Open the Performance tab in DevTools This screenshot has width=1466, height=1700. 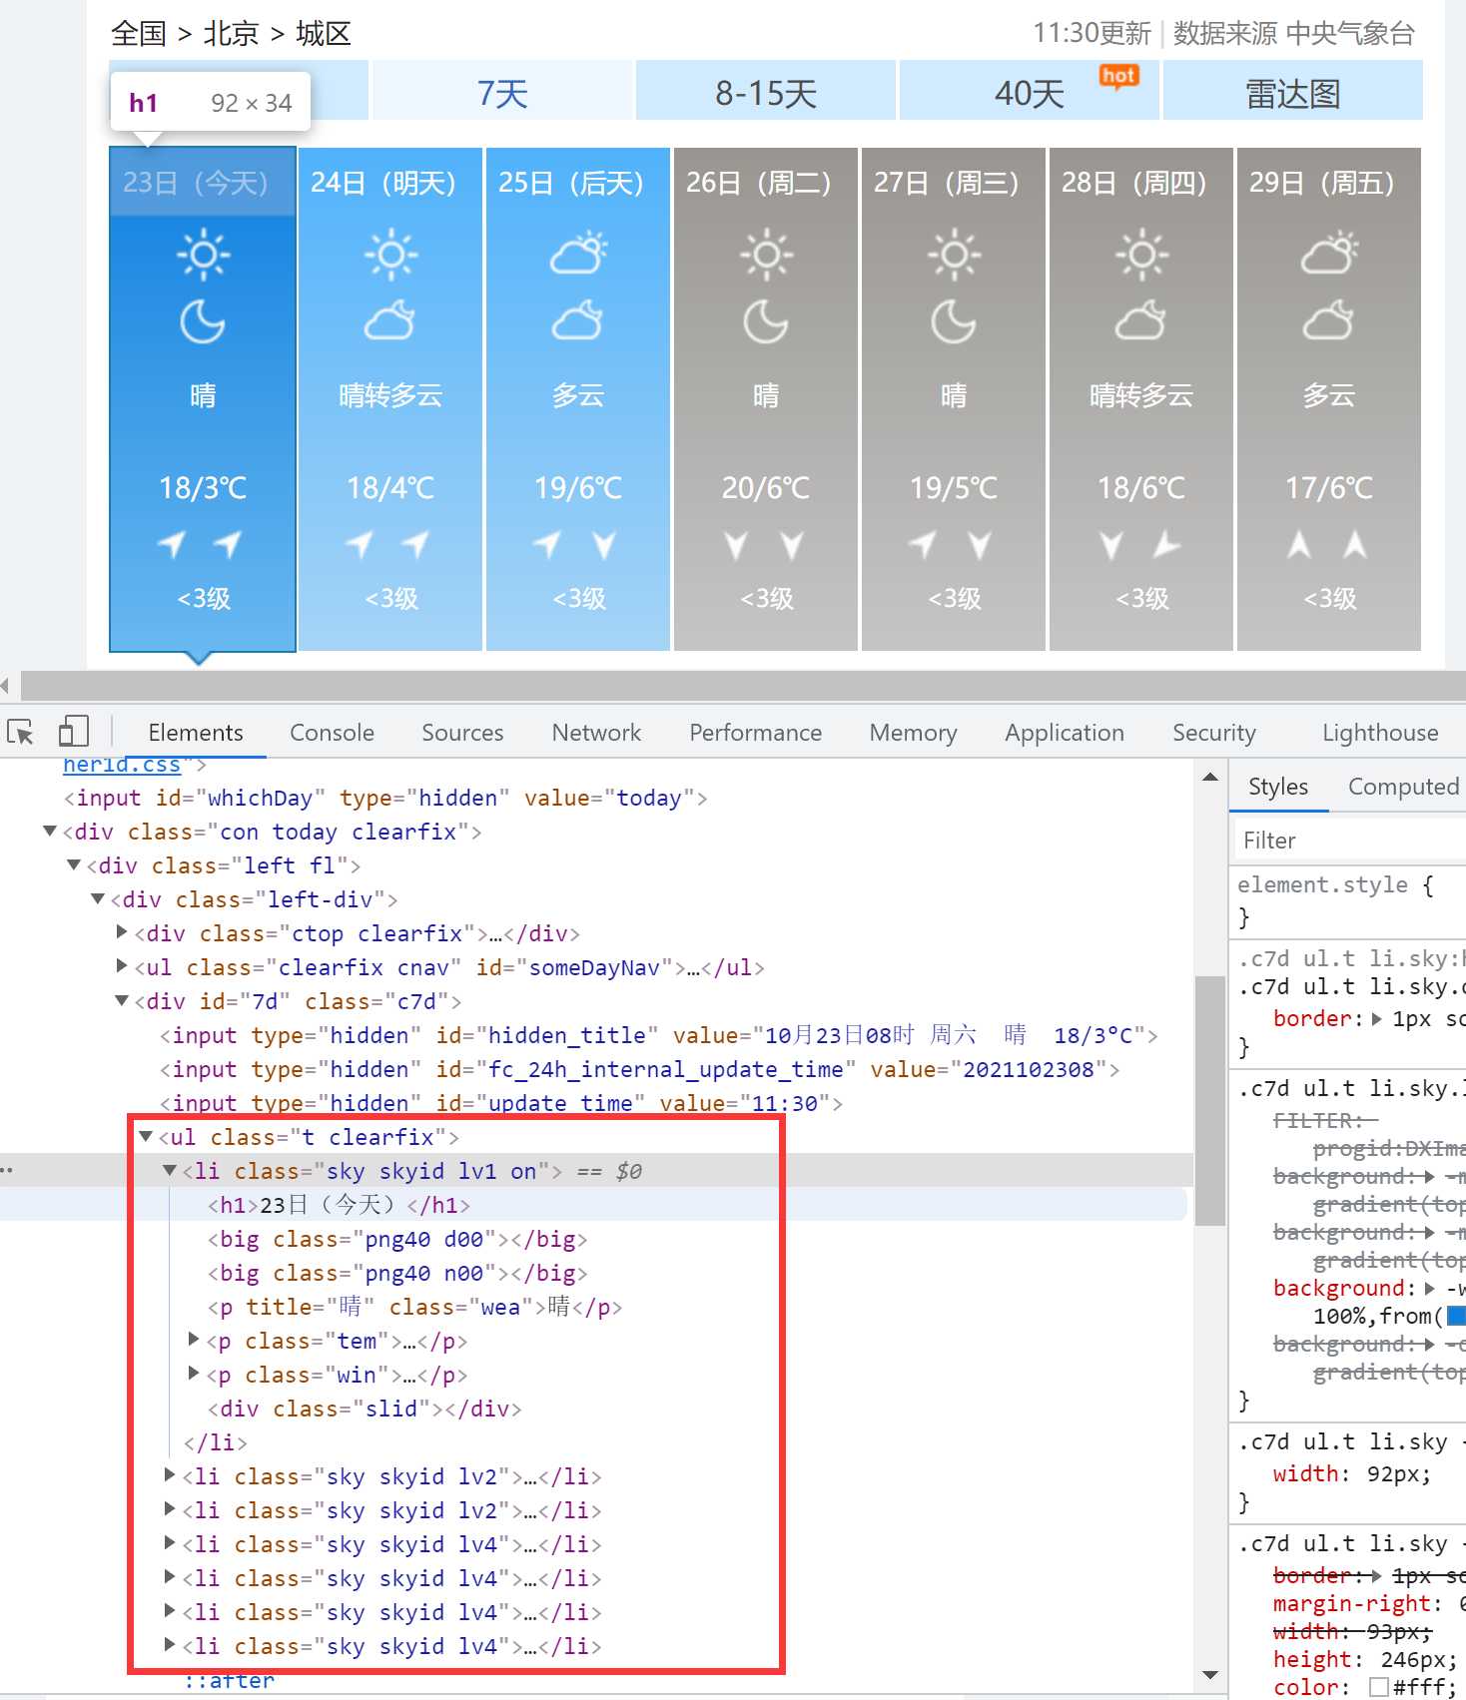755,733
